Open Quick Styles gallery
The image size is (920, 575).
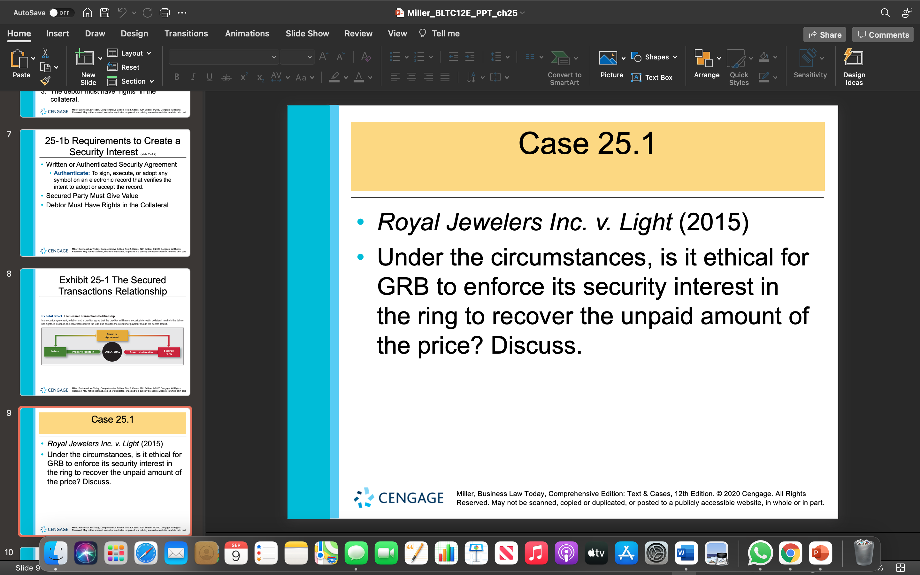(739, 67)
